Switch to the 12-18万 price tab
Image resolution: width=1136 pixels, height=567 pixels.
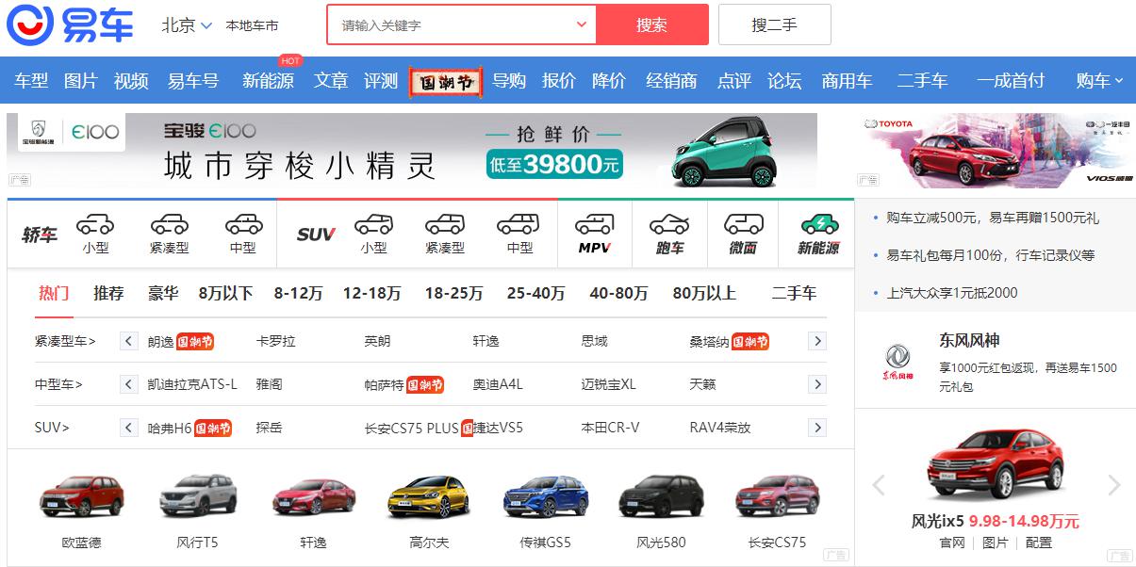[x=371, y=293]
